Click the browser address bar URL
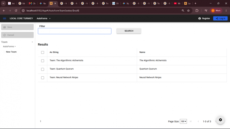The image size is (230, 129). [53, 11]
